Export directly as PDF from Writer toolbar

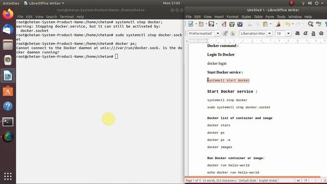coord(224,24)
